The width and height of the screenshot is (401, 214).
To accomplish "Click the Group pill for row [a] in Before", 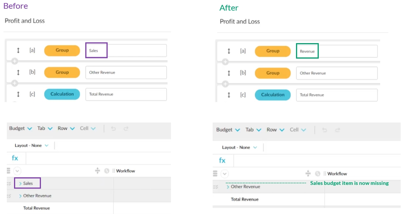I will pos(62,51).
